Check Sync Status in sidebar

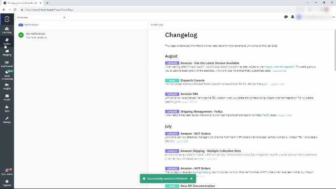(7, 172)
